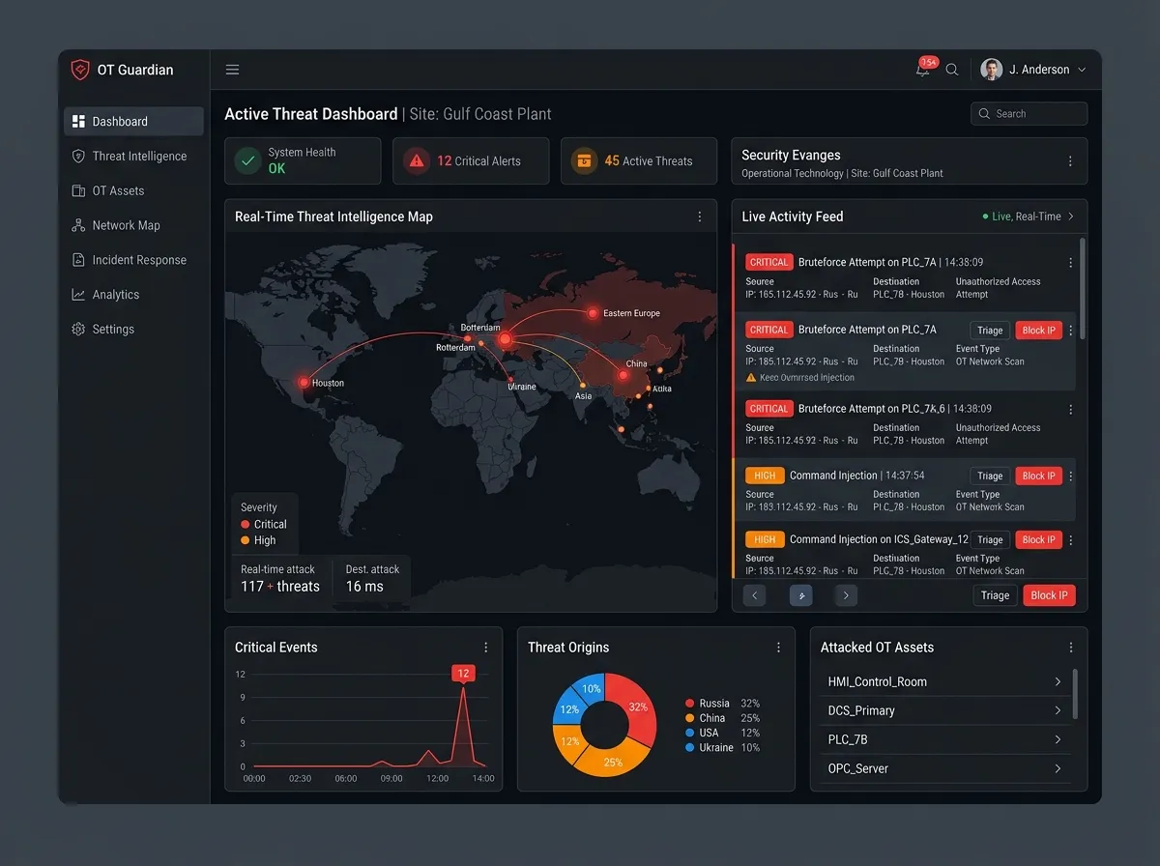Select the blue 10% donut segment

pos(591,688)
